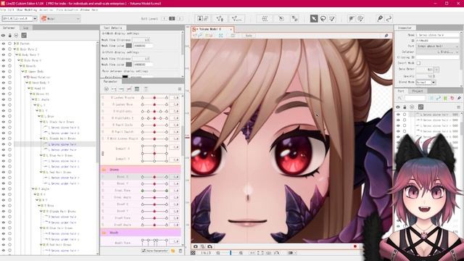Click the grid view icon in Deformer panel header
The image size is (464, 261).
24,36
